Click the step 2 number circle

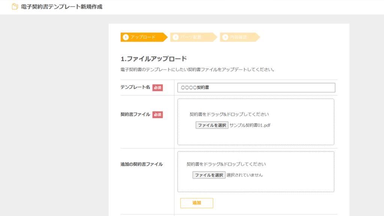(175, 37)
